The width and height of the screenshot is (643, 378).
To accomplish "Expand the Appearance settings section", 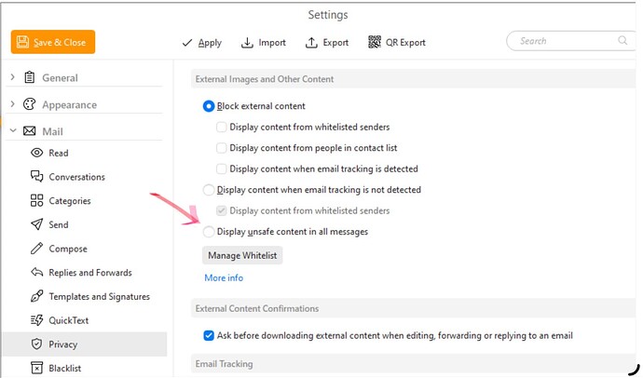I will click(12, 104).
